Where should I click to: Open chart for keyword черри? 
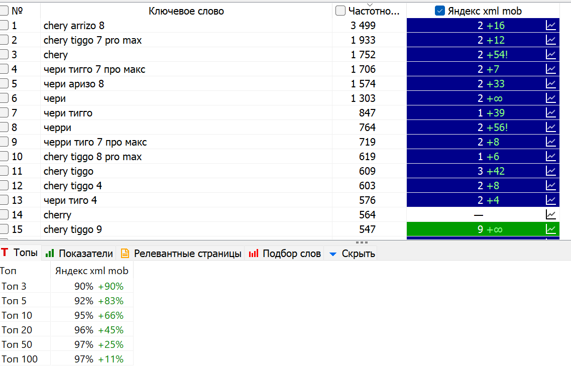pyautogui.click(x=550, y=128)
